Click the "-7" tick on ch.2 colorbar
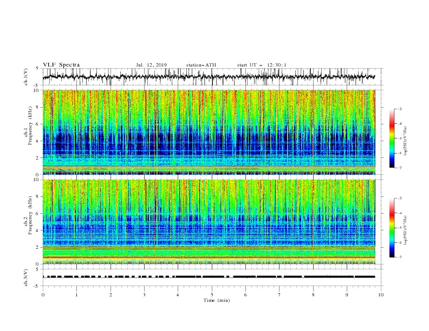This screenshot has width=429, height=331. [x=400, y=257]
